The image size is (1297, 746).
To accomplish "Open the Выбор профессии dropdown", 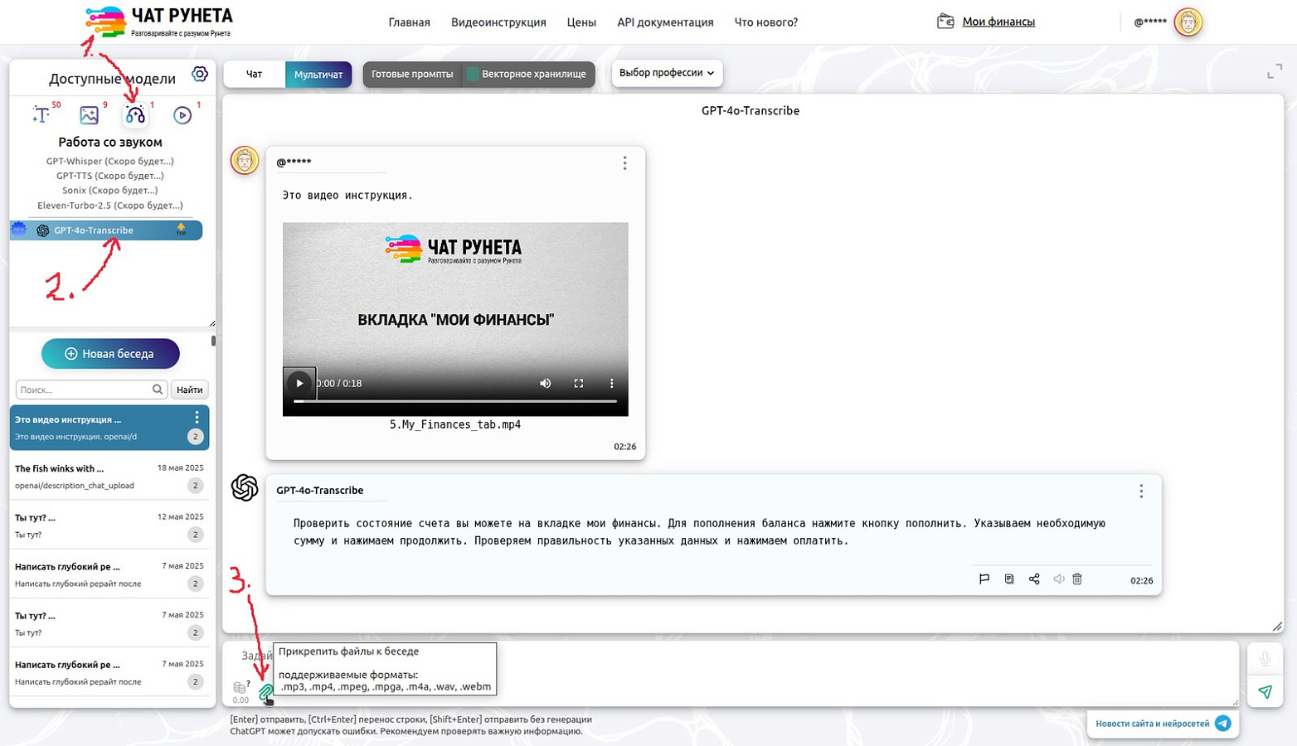I will [x=667, y=73].
